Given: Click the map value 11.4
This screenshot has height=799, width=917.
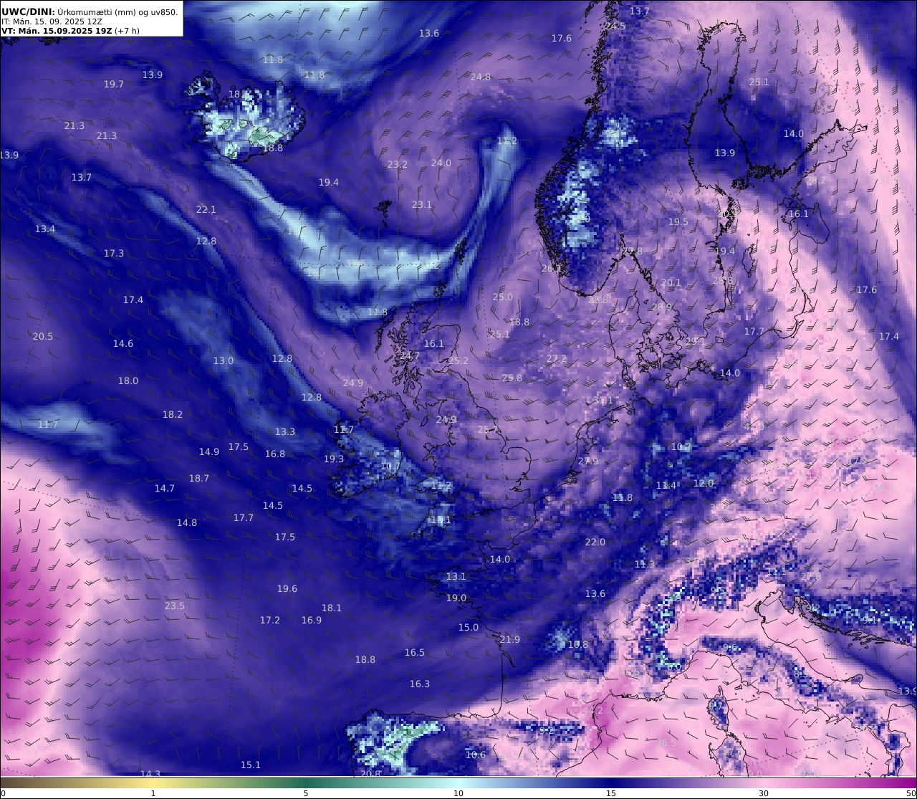Looking at the screenshot, I should (x=666, y=486).
